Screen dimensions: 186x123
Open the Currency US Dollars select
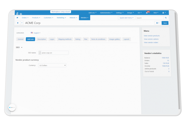(52, 65)
